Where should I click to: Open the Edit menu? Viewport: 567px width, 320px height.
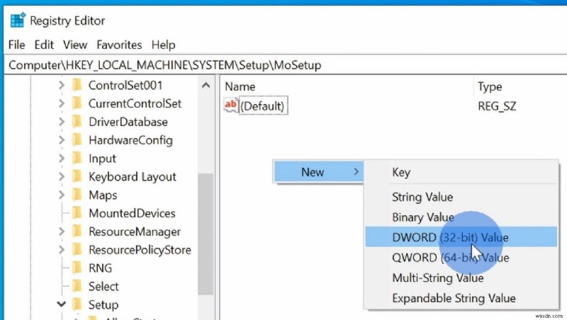point(44,45)
